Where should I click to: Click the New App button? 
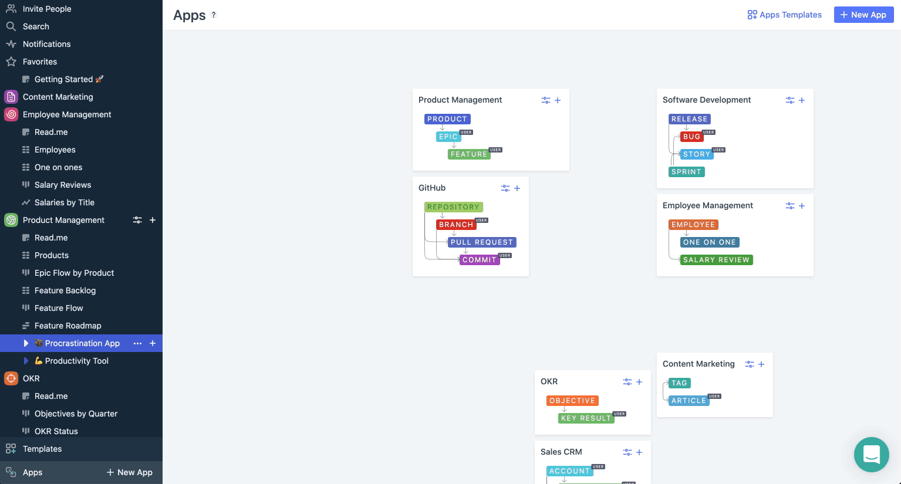[863, 15]
